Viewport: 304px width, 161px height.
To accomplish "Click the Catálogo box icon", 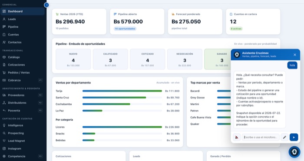I will 4,57.
